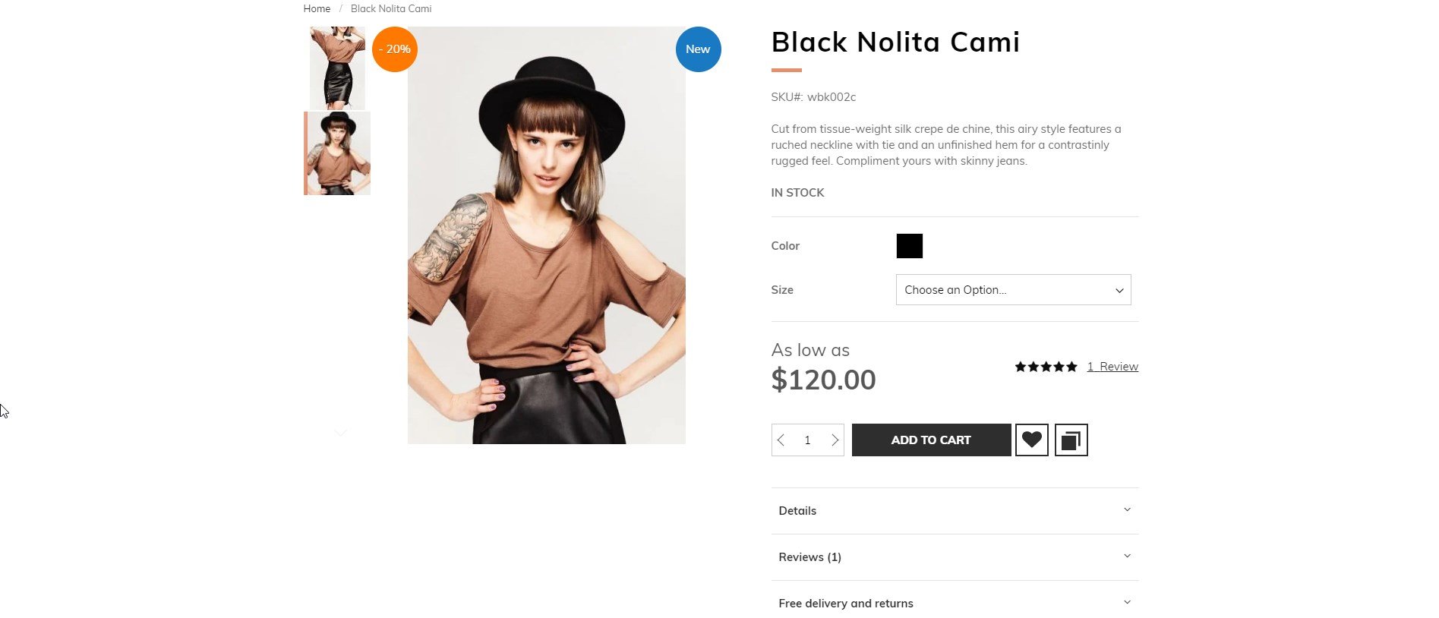
Task: Click the main product image
Action: [546, 235]
